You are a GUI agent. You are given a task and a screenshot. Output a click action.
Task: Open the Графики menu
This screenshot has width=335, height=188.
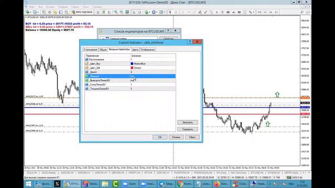pyautogui.click(x=63, y=7)
